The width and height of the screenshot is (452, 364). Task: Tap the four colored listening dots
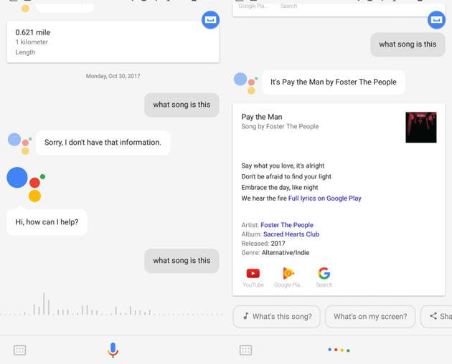click(339, 350)
